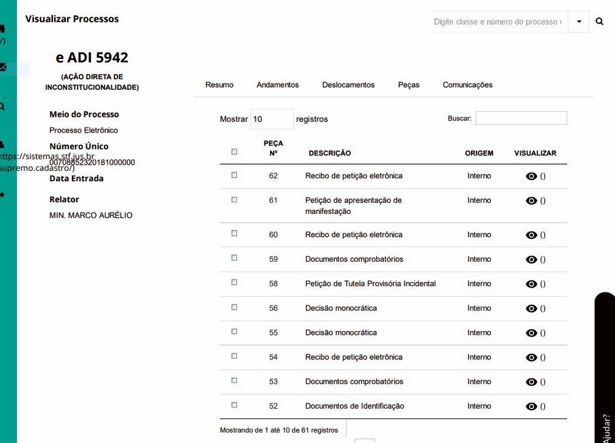The height and width of the screenshot is (443, 615).
Task: Click the home icon in the sidebar
Action: pos(2,28)
